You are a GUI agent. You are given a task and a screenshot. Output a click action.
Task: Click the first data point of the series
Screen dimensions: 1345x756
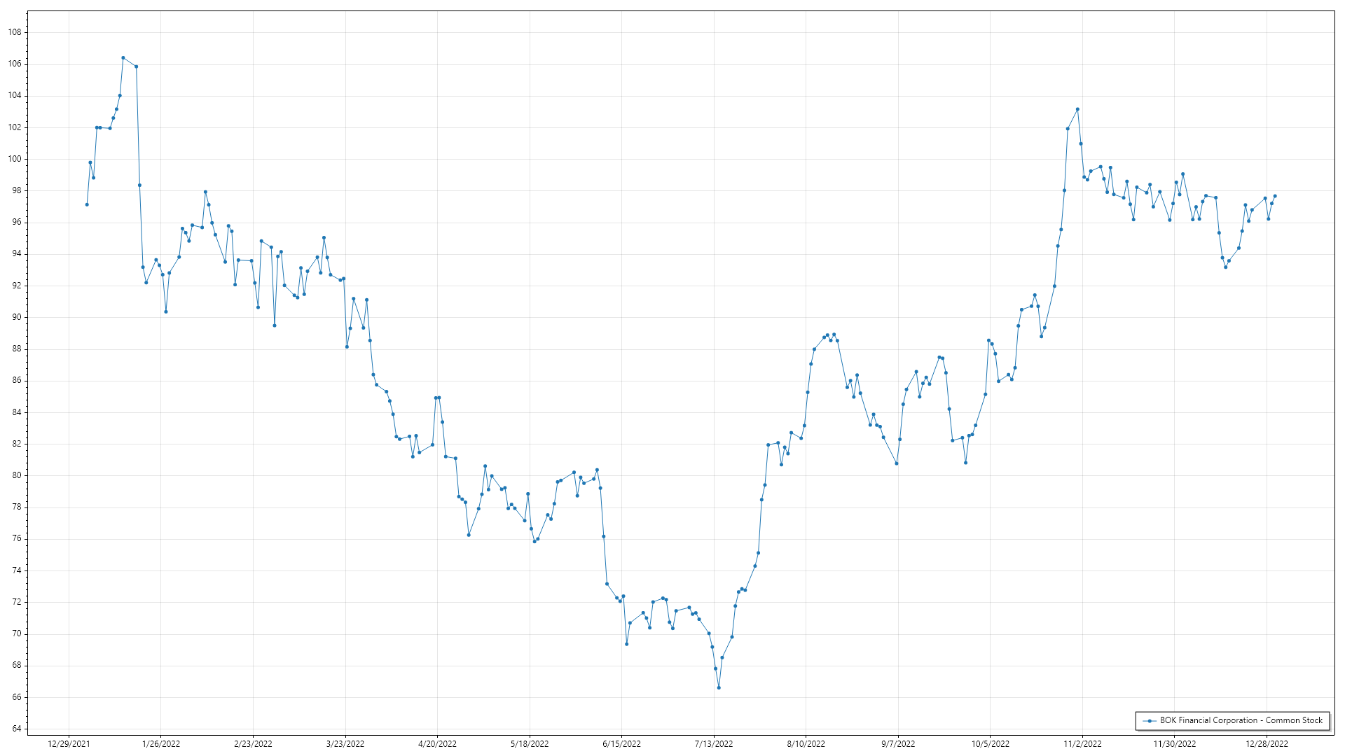[x=87, y=204]
